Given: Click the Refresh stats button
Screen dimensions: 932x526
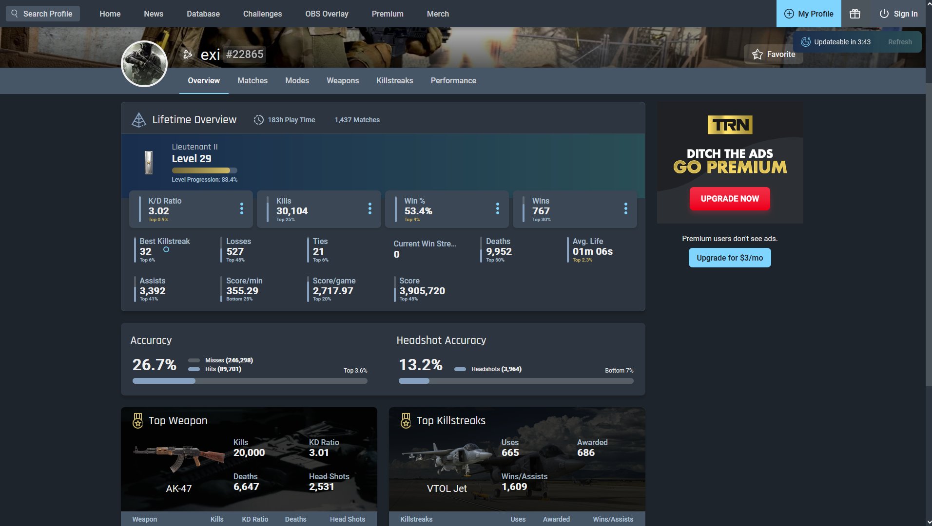Looking at the screenshot, I should (900, 42).
